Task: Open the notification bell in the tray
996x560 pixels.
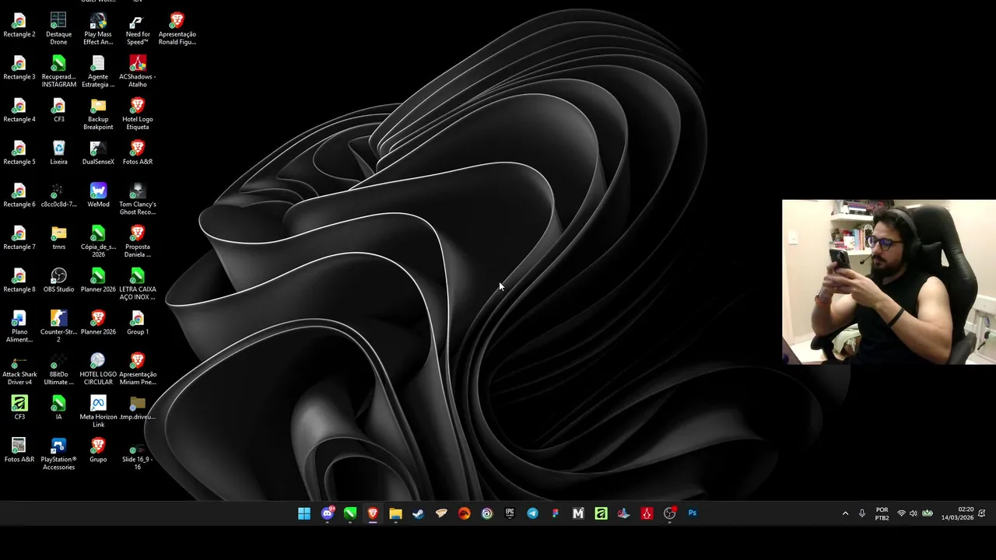Action: [982, 513]
